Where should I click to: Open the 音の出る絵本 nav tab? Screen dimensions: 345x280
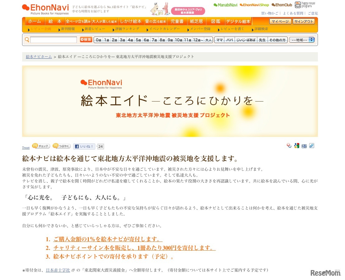point(155,21)
